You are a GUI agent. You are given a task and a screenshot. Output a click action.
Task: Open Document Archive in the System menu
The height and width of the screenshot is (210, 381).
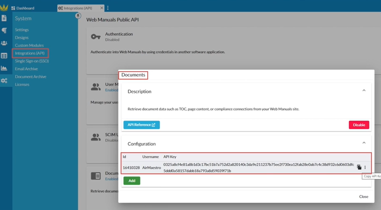point(30,77)
